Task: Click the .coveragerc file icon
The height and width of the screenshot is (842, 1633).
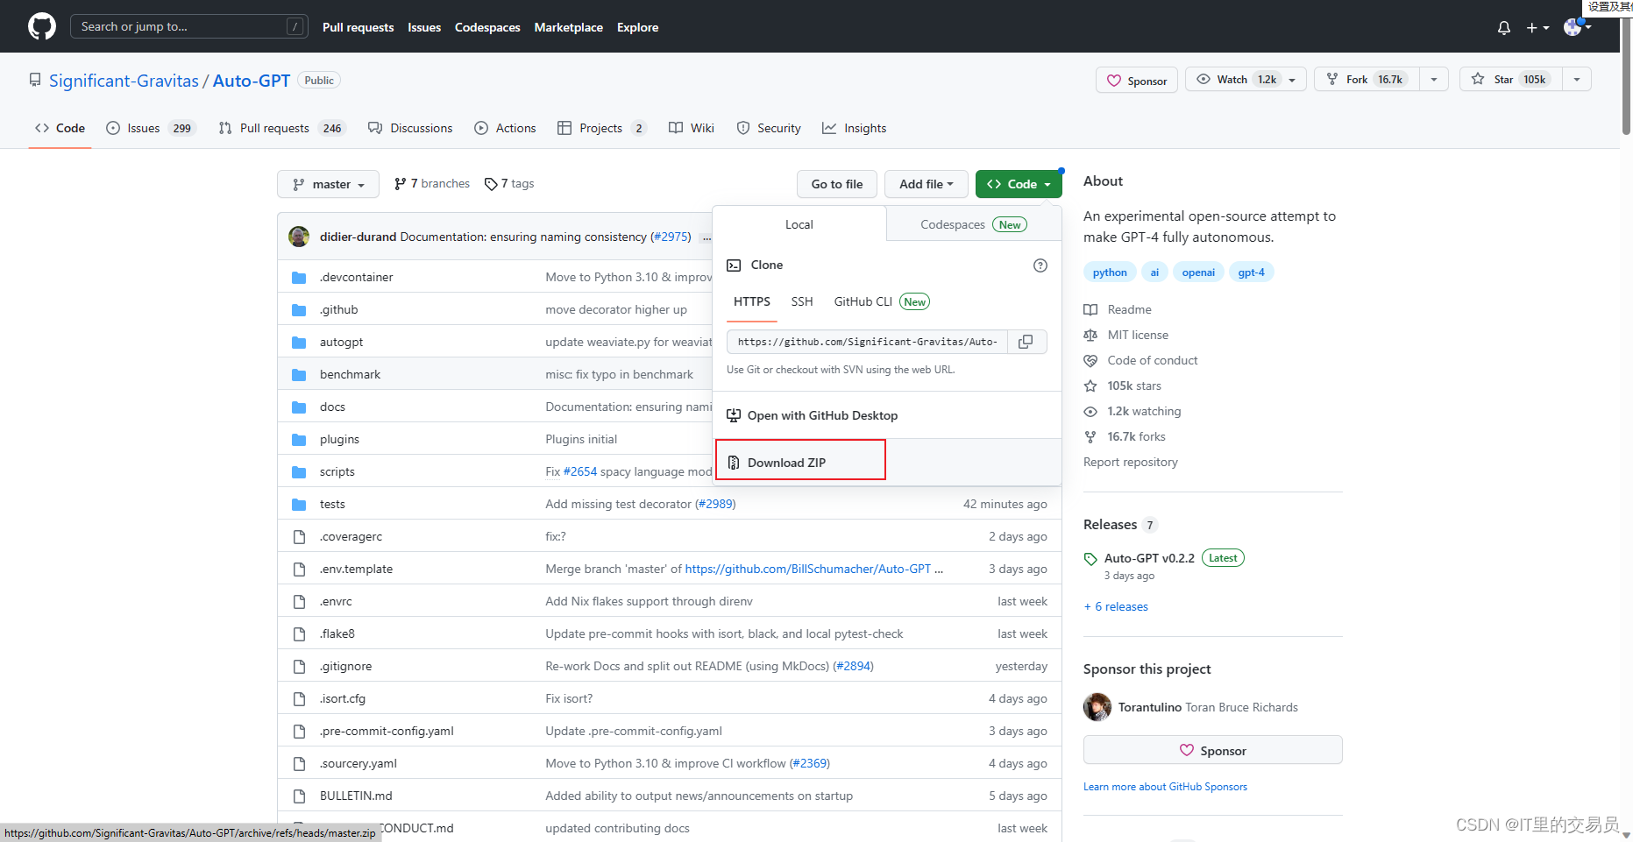Action: click(x=299, y=537)
